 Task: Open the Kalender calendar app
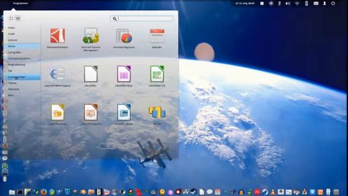click(x=157, y=38)
